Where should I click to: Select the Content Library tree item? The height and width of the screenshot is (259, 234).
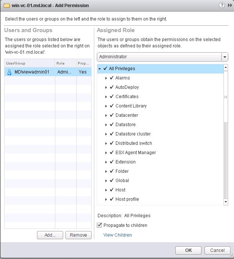click(131, 106)
